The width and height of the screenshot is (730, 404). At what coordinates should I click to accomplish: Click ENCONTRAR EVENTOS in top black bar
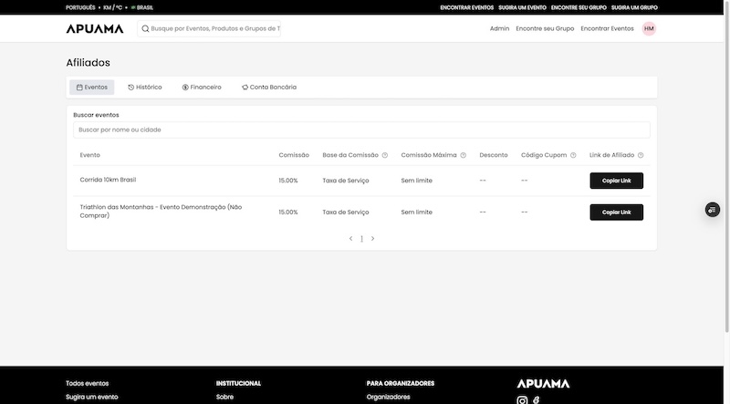[466, 7]
